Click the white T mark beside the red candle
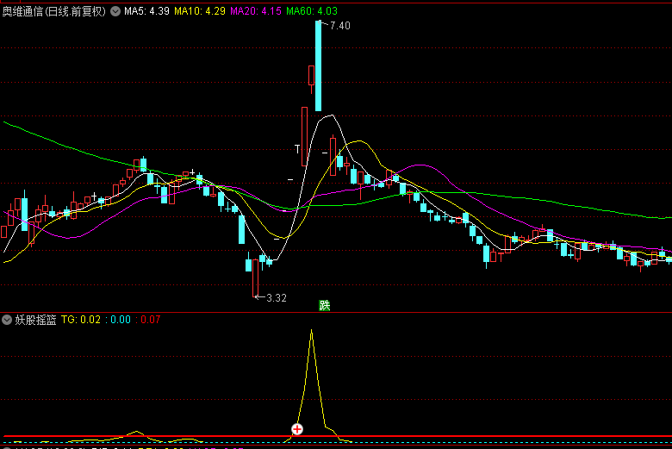This screenshot has height=449, width=672. 298,150
